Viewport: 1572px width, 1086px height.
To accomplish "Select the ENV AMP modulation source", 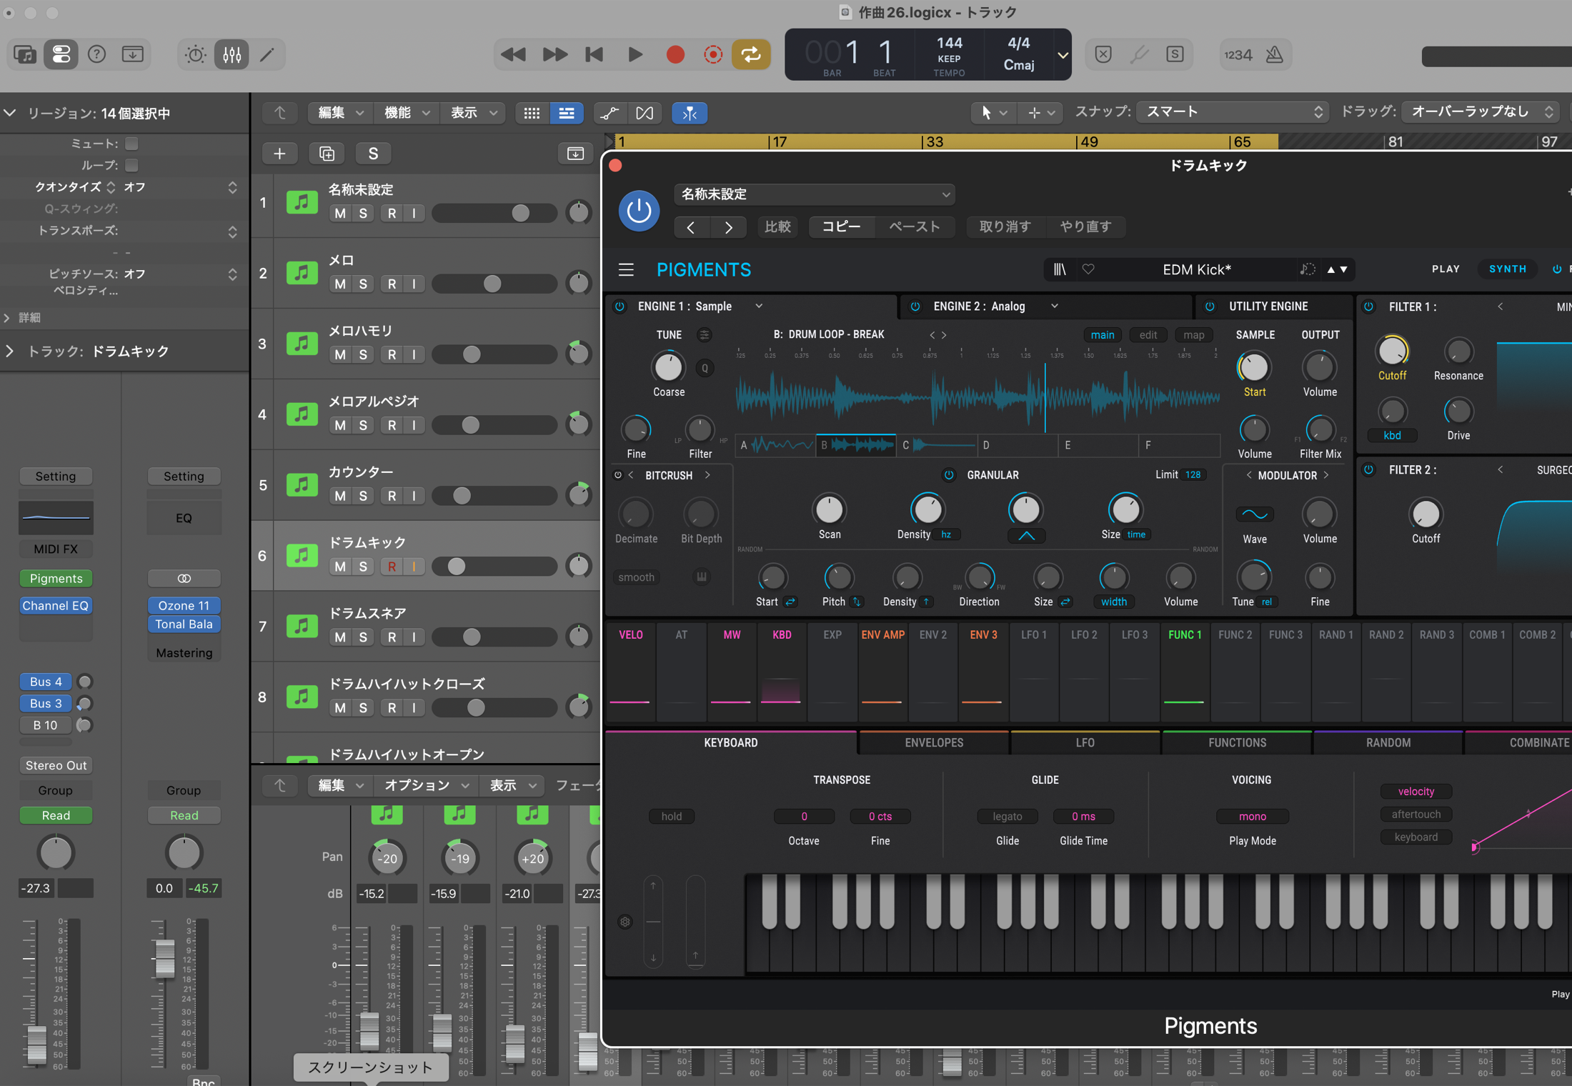I will coord(882,672).
